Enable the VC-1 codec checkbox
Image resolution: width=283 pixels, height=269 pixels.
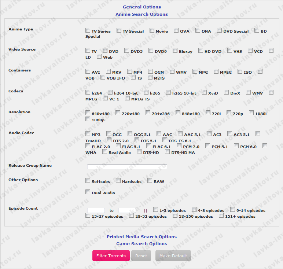click(x=106, y=98)
